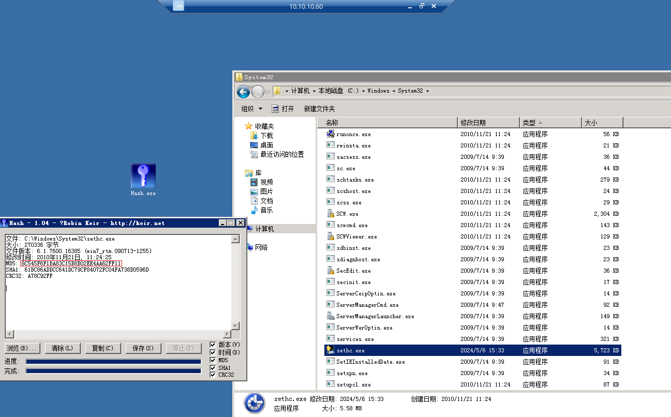Minimize the Hash window

[x=222, y=223]
